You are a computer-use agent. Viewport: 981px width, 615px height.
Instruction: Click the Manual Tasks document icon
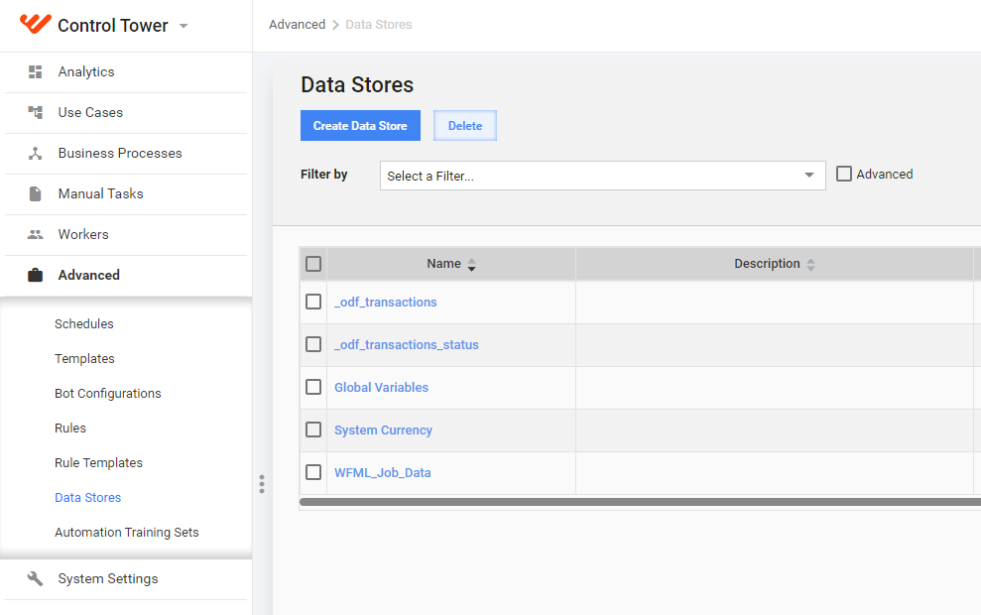pyautogui.click(x=35, y=194)
